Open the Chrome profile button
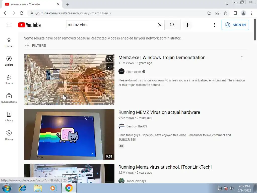Screen dimensions: 257x193 (x=243, y=13)
